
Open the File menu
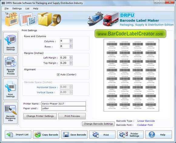(6, 9)
